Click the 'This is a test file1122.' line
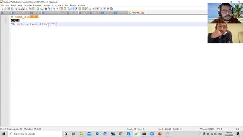 (x=34, y=24)
